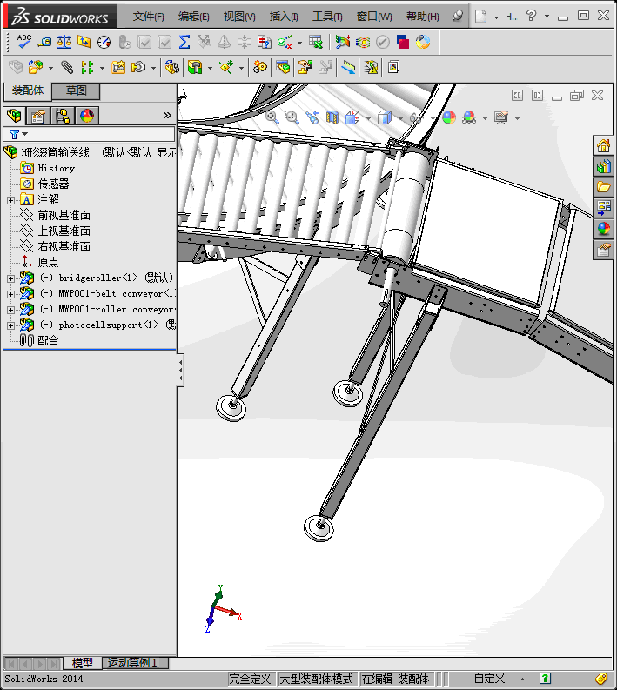Viewport: 617px width, 690px height.
Task: Open Edit Appearance color sphere in viewport toolbar
Action: point(449,117)
